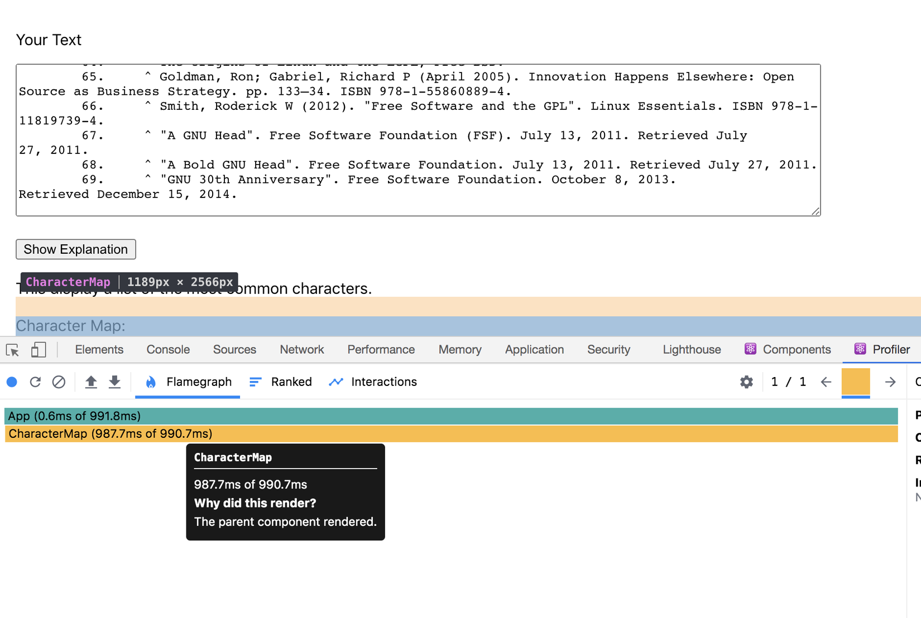Select the orange commit bar
Viewport: 921px width, 618px height.
856,382
